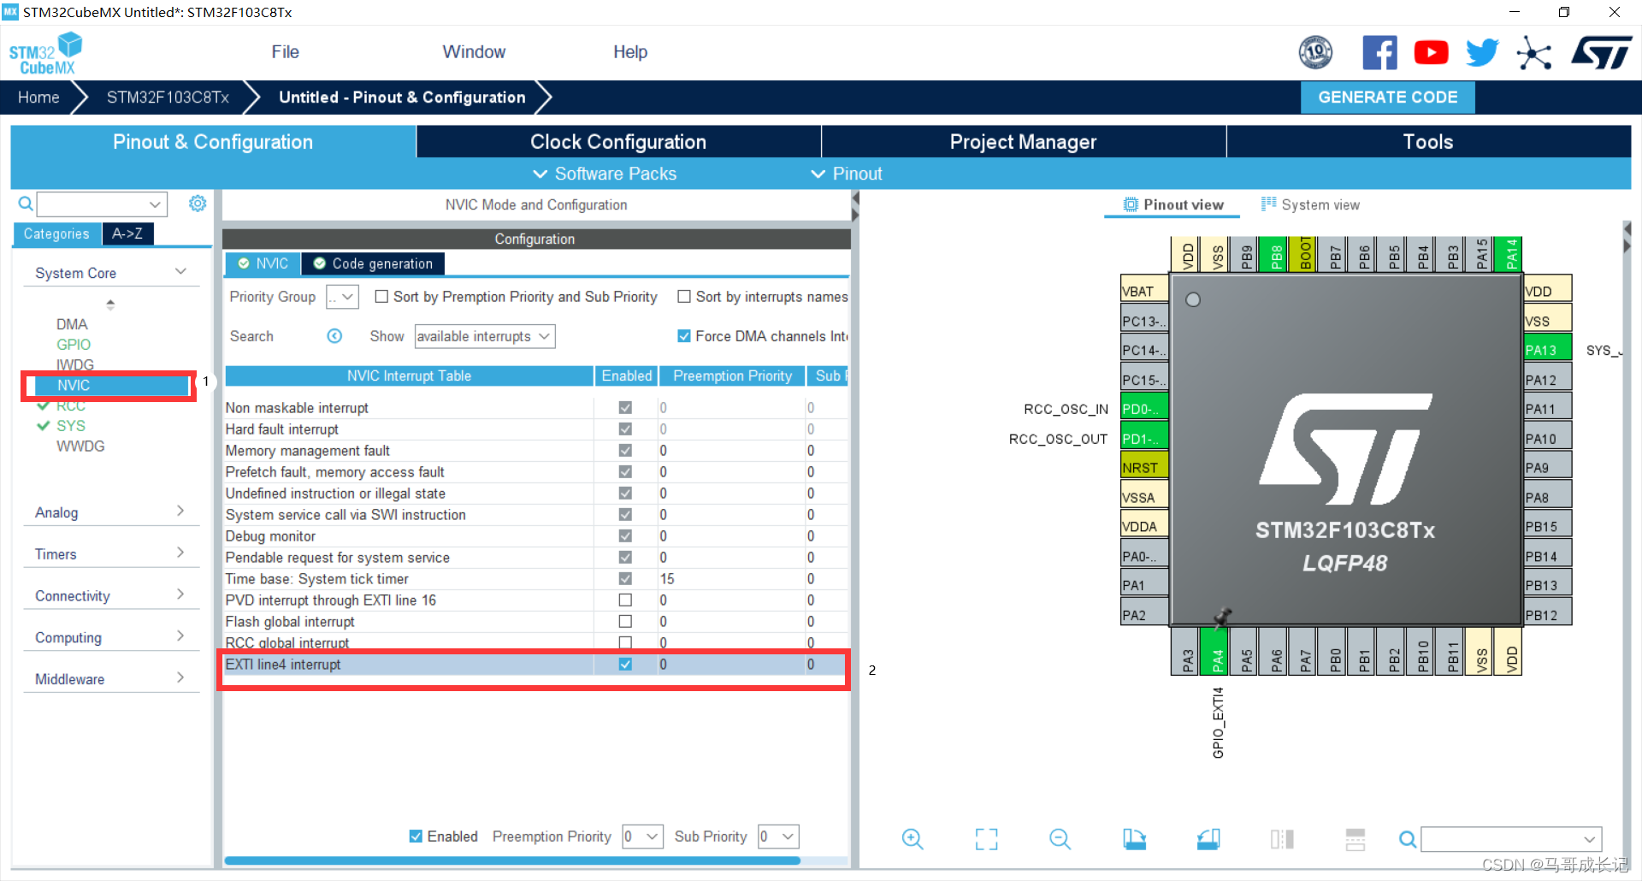Open the Show available interrupts dropdown

[x=485, y=336]
